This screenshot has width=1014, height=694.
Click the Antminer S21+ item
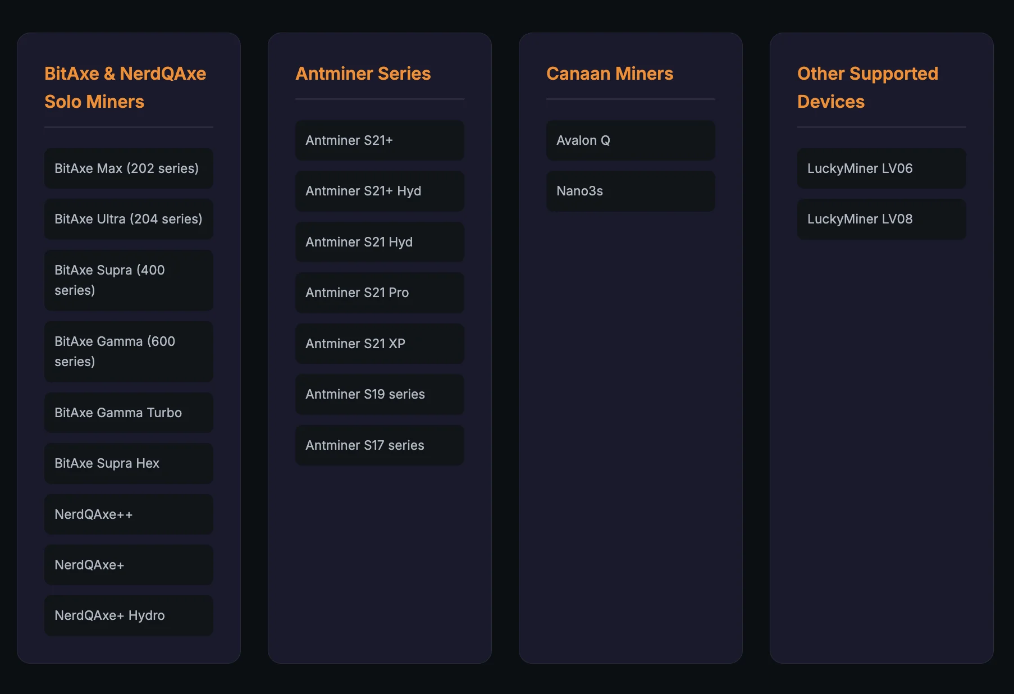click(x=380, y=140)
